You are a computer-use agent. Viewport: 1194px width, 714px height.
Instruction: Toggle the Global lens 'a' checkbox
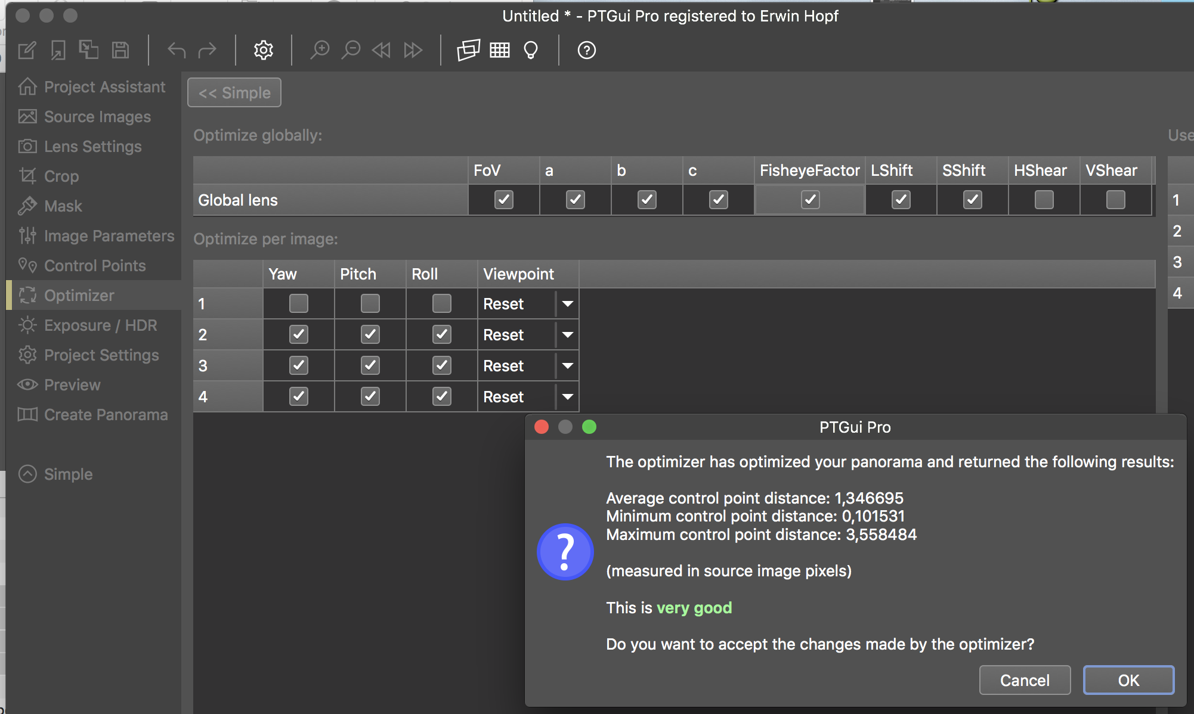point(576,200)
